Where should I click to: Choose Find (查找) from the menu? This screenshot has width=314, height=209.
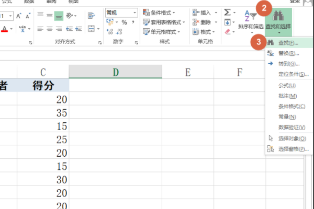pyautogui.click(x=287, y=42)
